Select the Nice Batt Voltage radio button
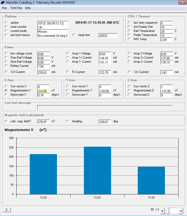Screen dimensions: 187x216 (x=6, y=62)
